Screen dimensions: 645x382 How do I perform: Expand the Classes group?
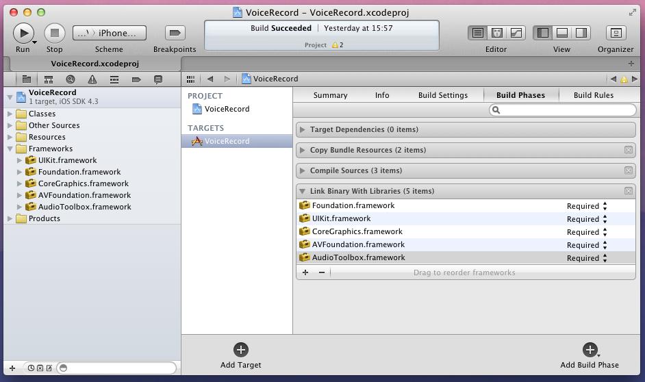coord(10,114)
